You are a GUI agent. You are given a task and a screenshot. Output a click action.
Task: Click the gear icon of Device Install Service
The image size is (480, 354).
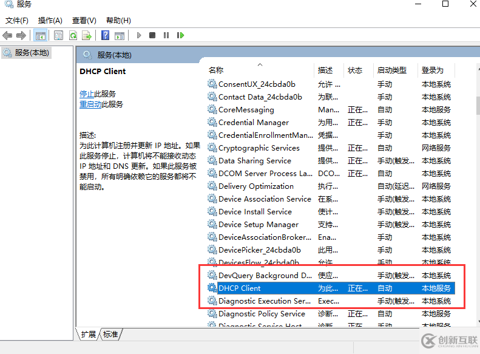pos(212,211)
